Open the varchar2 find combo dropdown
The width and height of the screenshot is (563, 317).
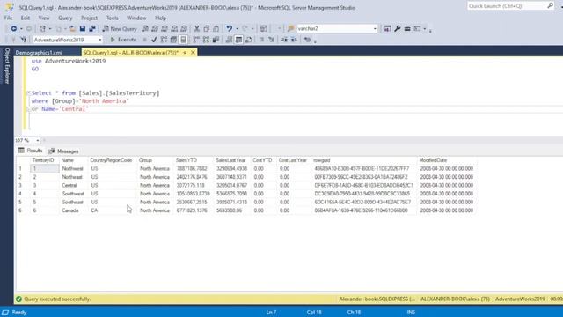(x=375, y=28)
